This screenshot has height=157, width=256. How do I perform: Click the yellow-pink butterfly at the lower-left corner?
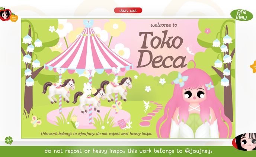pyautogui.click(x=36, y=121)
